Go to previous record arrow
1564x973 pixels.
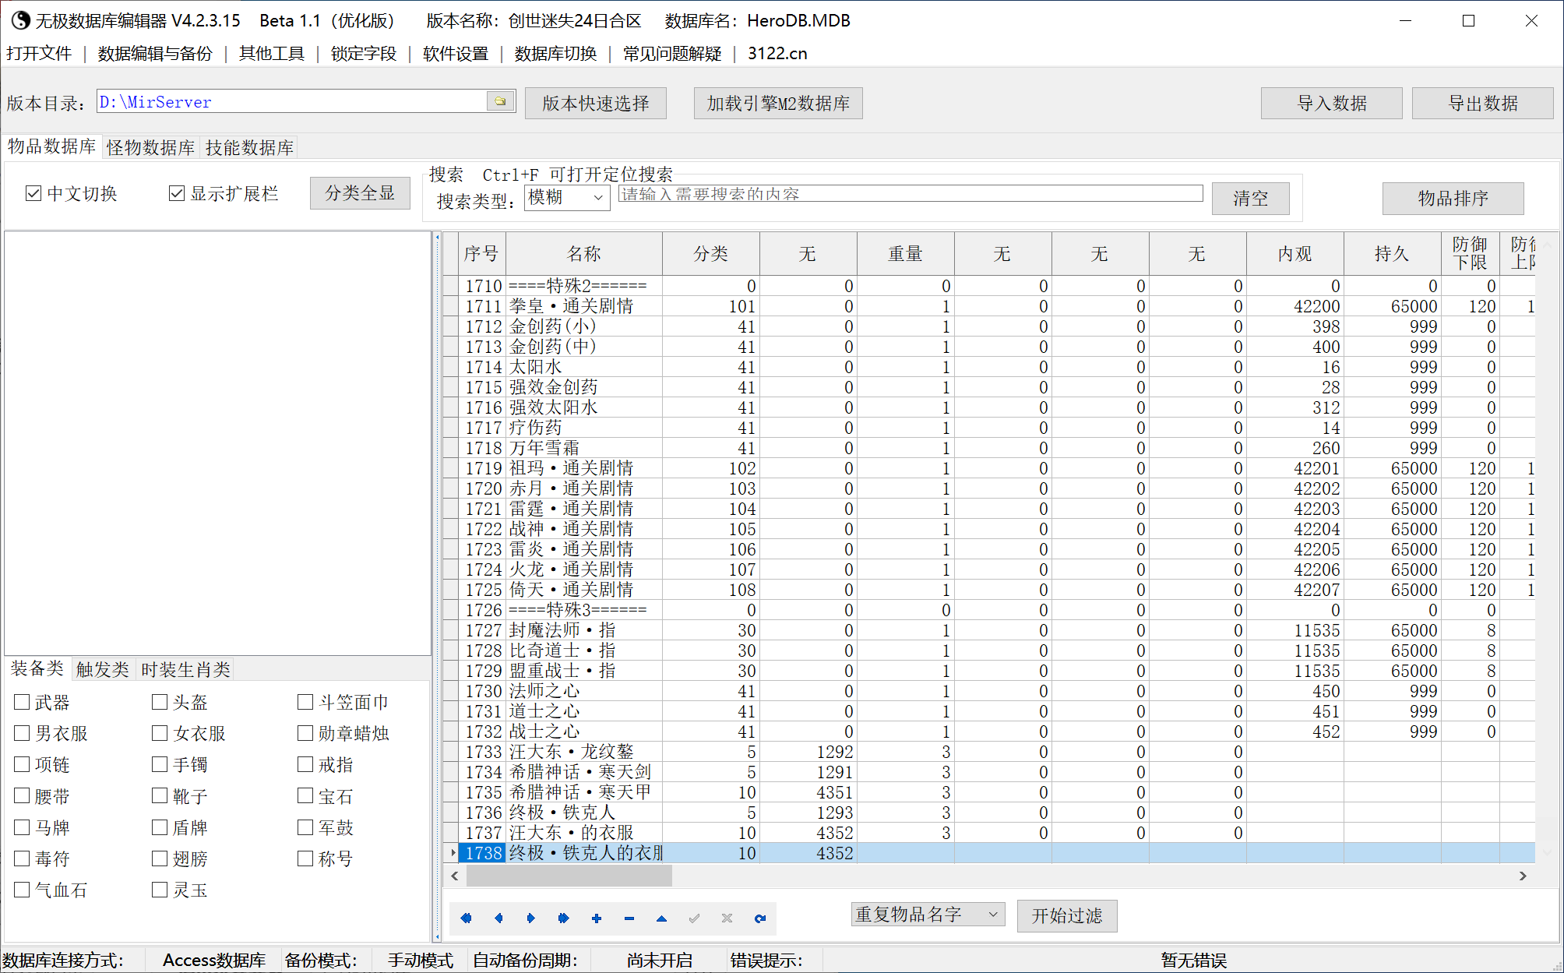pyautogui.click(x=498, y=918)
